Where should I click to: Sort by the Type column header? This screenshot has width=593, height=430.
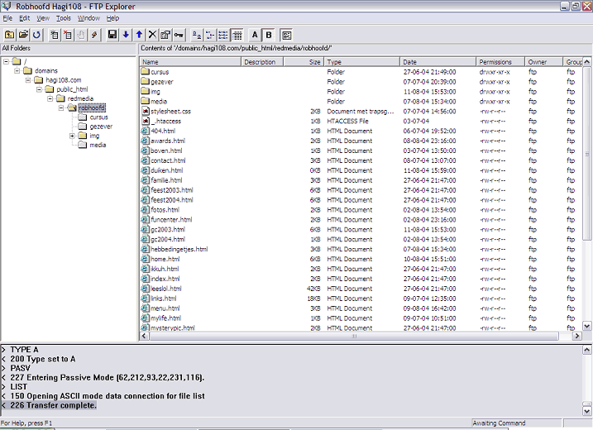(362, 62)
